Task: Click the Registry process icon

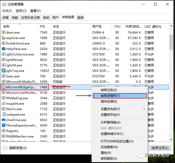Action: click(4, 131)
